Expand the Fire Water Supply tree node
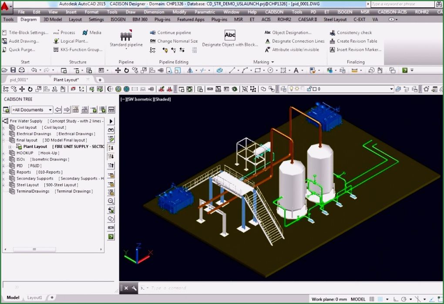This screenshot has height=304, width=444. point(3,121)
